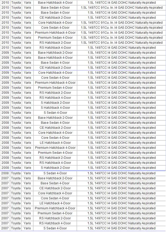Viewport: 166px width, 232px height.
Task: Select 'Premium Hatchback 4-Door' in 2008 row
Action: (x=55, y=148)
